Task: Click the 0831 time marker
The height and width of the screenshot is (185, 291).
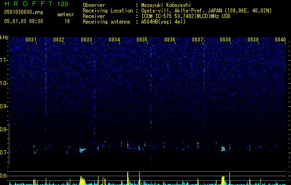Action: pyautogui.click(x=31, y=40)
